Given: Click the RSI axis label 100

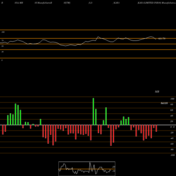Looking at the screenshot, I should 3,32.
